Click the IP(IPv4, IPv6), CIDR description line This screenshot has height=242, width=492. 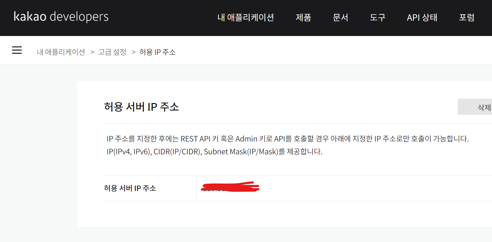click(x=214, y=151)
